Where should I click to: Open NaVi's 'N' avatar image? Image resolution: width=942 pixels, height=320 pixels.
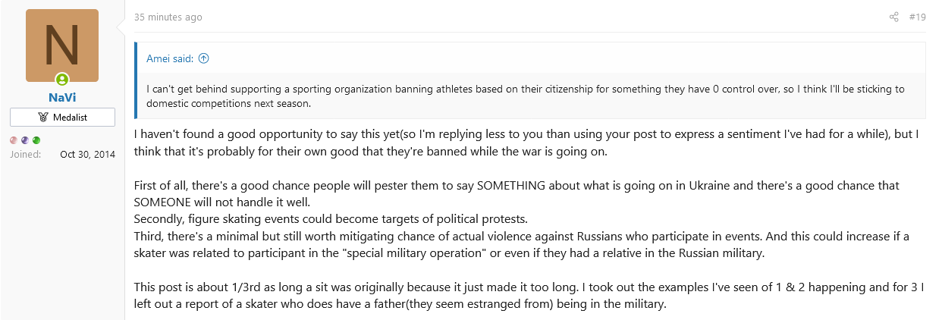62,45
